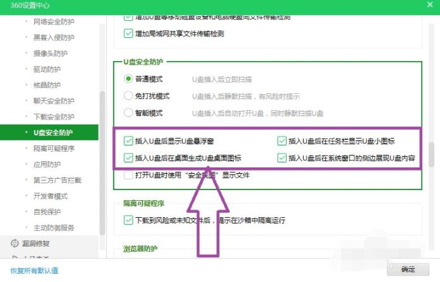Go to 摄像头防护 settings
This screenshot has width=440, height=282.
coord(49,53)
